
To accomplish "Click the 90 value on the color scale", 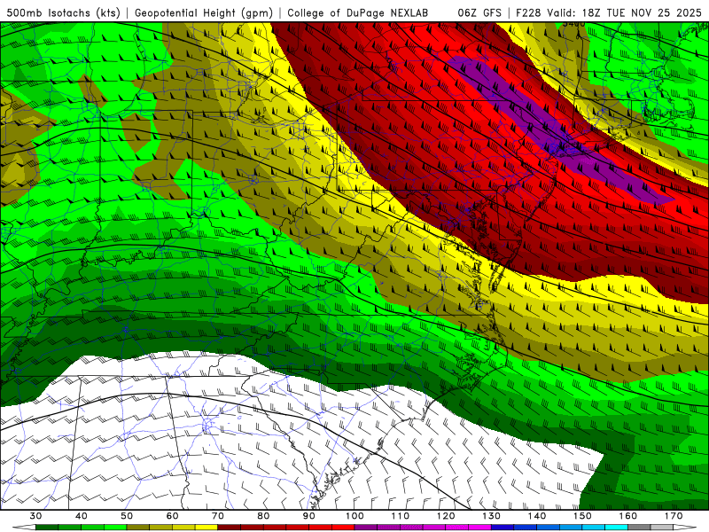I will point(309,516).
